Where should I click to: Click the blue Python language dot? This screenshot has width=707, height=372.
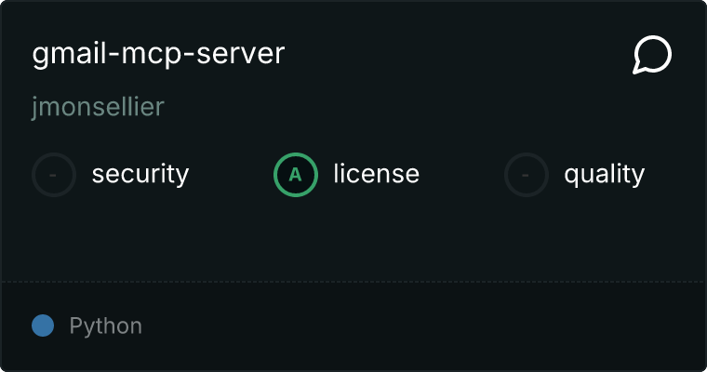(43, 325)
